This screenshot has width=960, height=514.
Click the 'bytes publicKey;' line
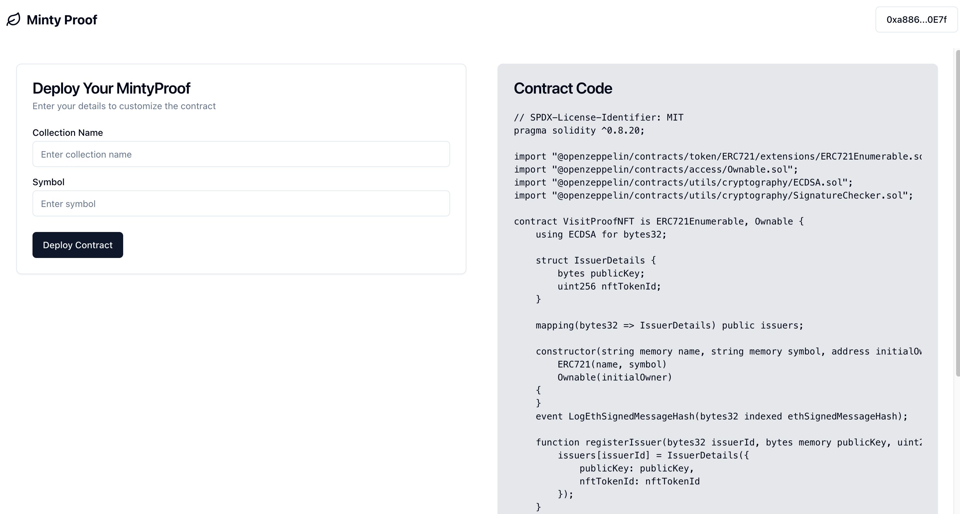click(601, 274)
